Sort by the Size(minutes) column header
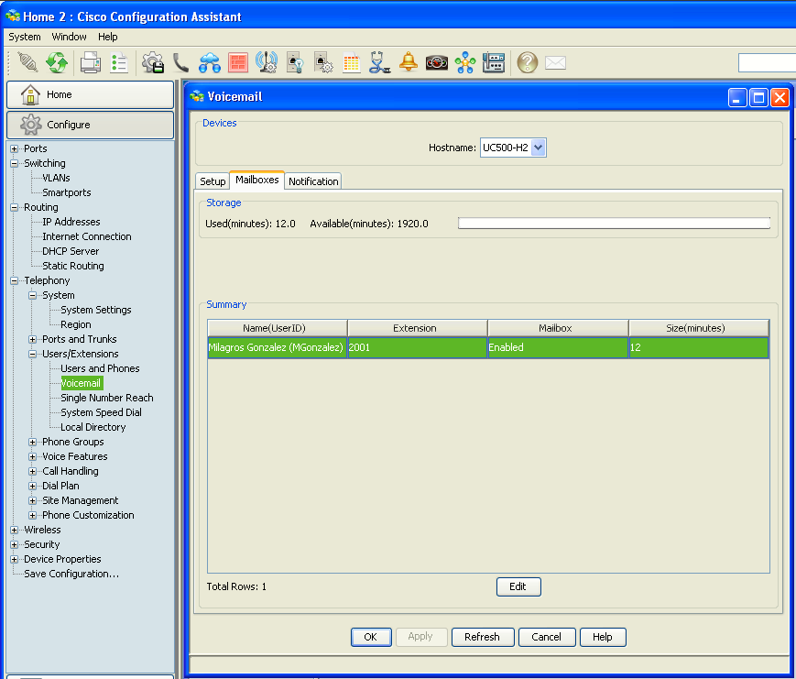796x679 pixels. click(699, 328)
